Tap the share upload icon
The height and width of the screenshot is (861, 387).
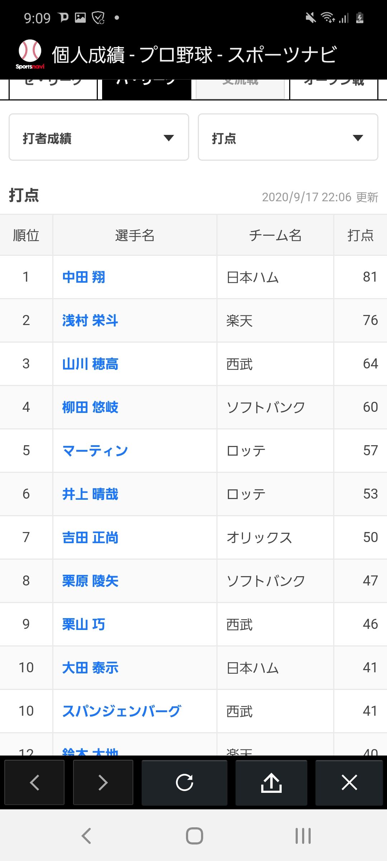click(x=271, y=782)
